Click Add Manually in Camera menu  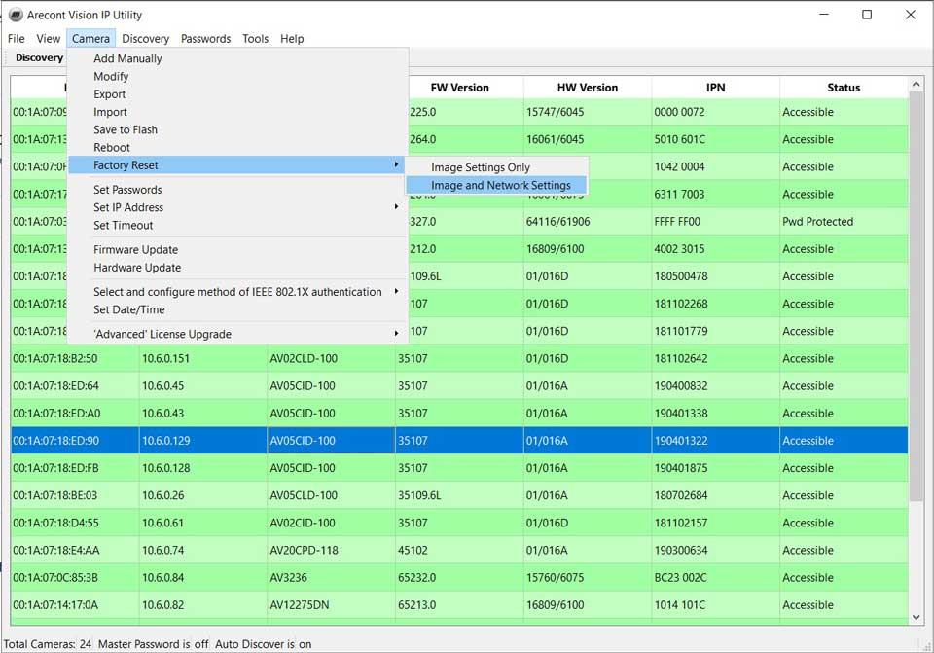click(127, 58)
